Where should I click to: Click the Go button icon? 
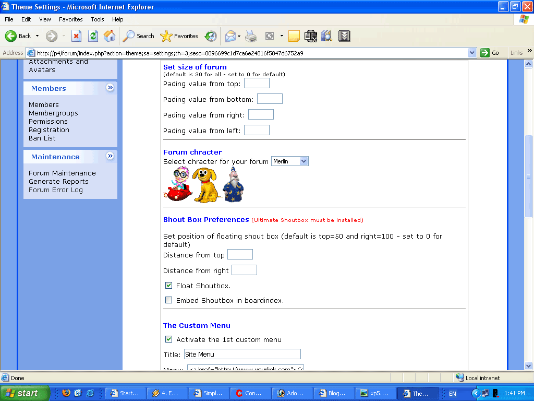(484, 53)
